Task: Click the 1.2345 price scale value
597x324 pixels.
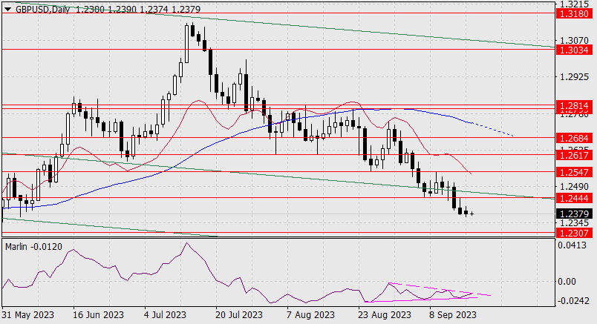Action: coord(574,223)
